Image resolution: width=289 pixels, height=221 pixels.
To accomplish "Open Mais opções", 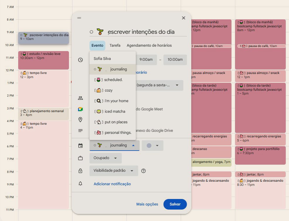I will pyautogui.click(x=147, y=204).
